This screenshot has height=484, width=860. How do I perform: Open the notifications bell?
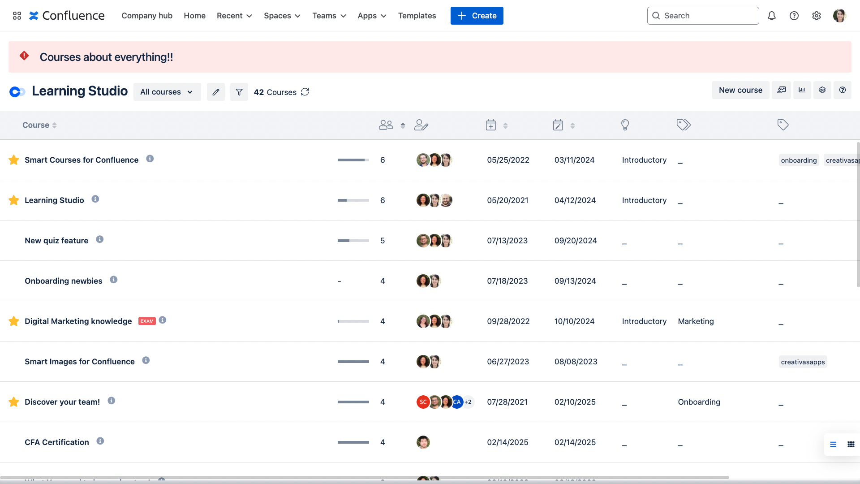[772, 16]
